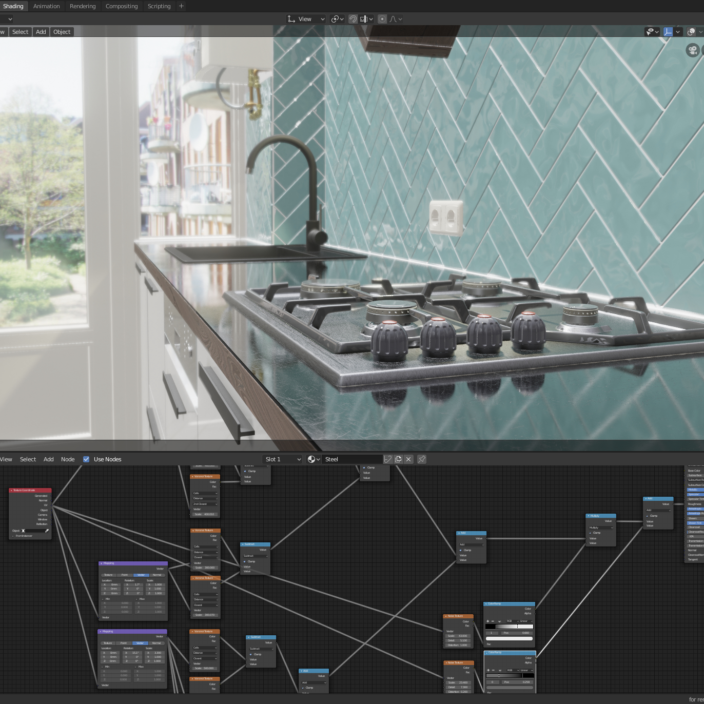
Task: Open the Multiply node operation dropdown
Action: point(601,527)
